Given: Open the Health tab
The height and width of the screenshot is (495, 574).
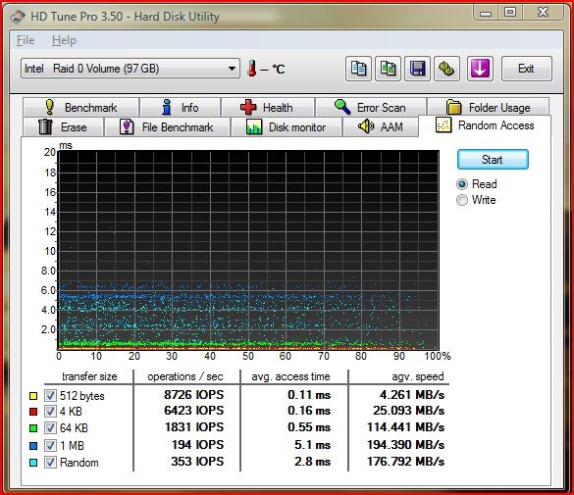Looking at the screenshot, I should coord(268,108).
